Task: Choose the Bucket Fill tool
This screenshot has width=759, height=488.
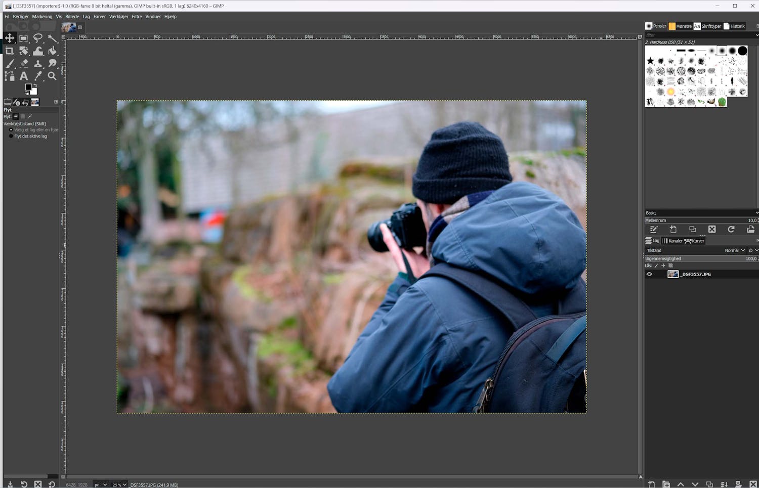Action: [x=52, y=51]
